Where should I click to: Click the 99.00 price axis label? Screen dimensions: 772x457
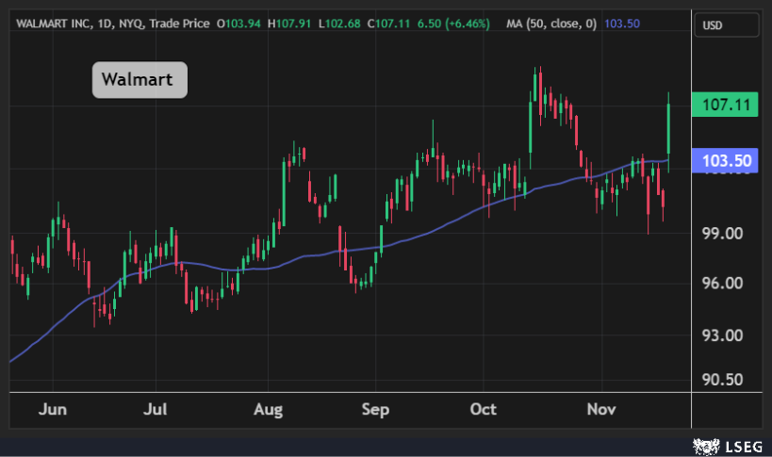click(724, 233)
